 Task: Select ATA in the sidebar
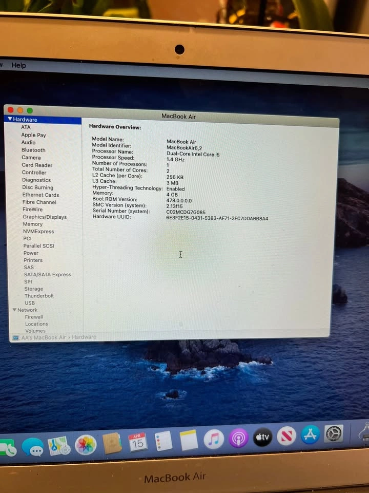point(26,127)
